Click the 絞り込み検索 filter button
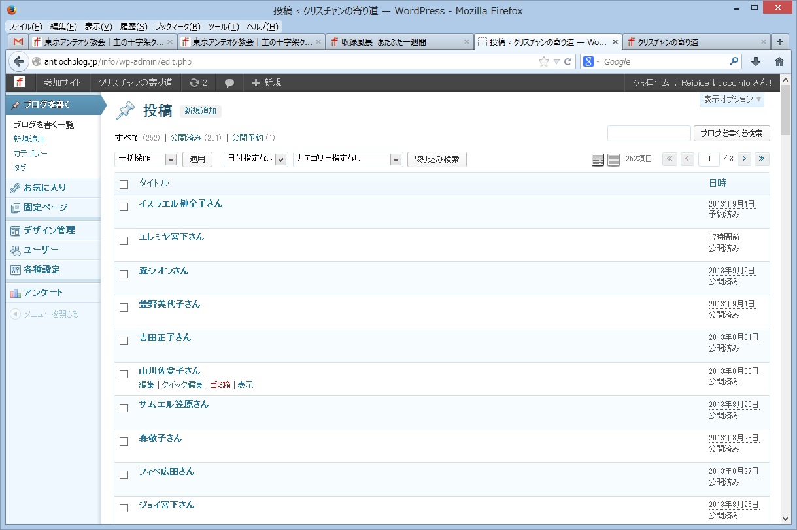 tap(437, 159)
